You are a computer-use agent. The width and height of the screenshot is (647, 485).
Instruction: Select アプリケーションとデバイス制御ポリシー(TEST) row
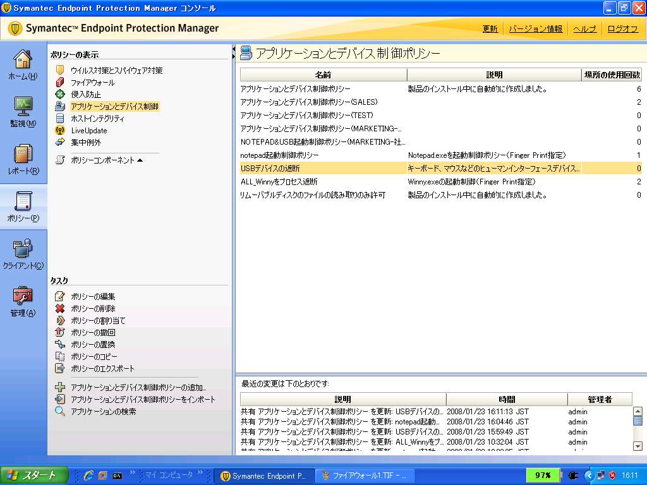pos(440,115)
